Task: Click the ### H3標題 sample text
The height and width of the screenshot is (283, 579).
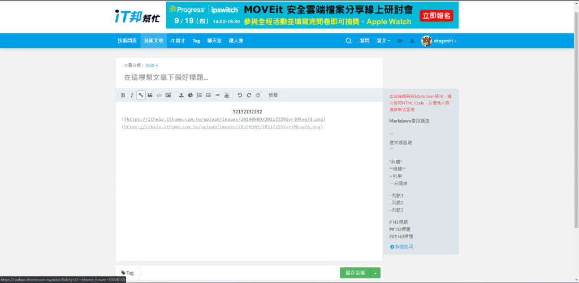Action: 401,237
